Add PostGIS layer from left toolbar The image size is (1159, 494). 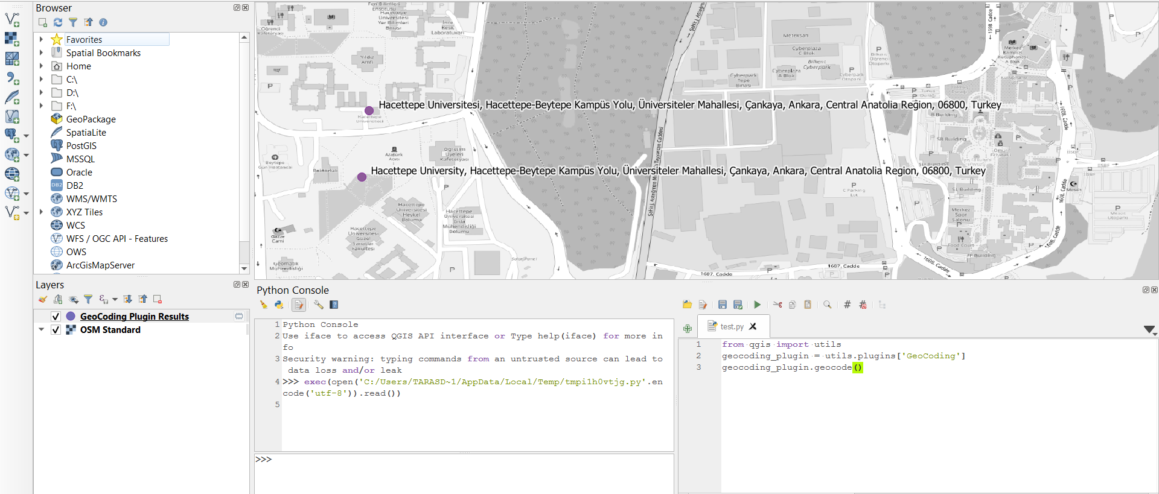point(12,135)
